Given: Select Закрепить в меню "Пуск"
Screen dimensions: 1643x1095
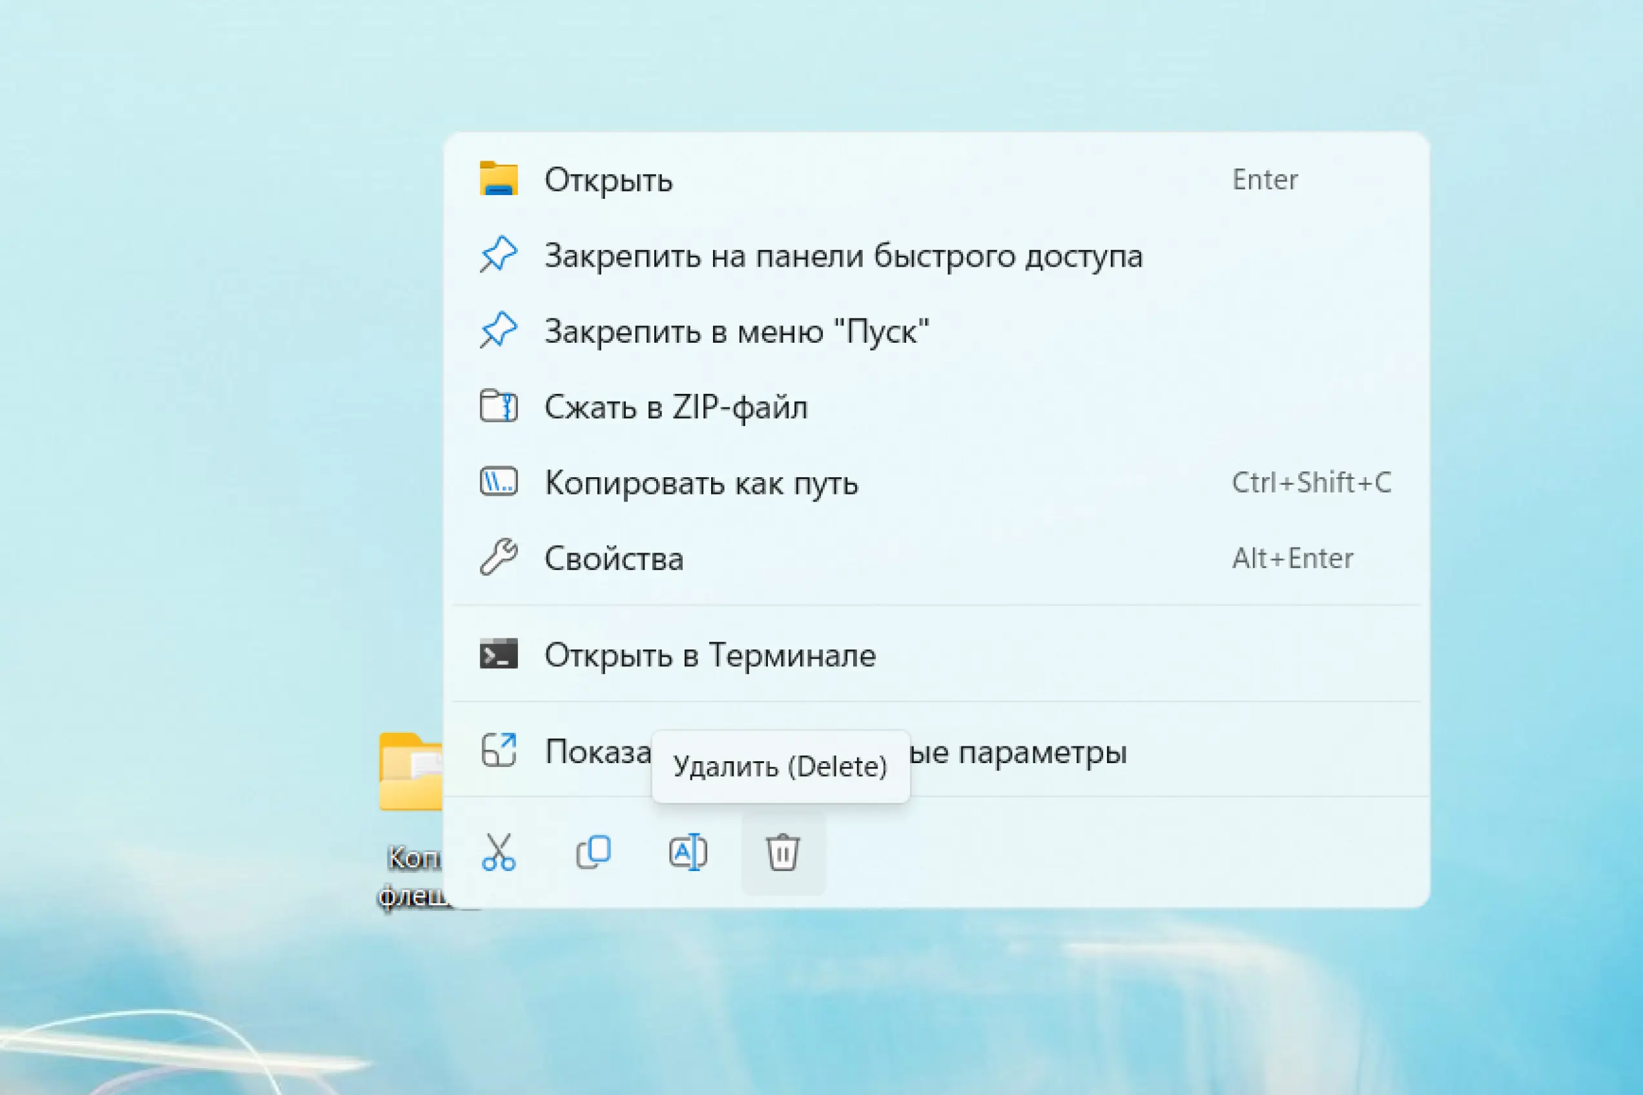Looking at the screenshot, I should (x=736, y=331).
